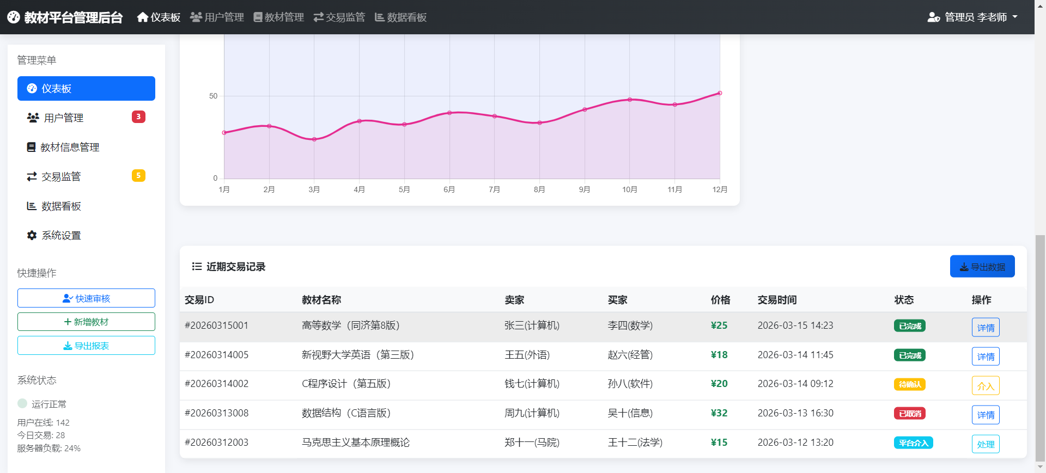
Task: Click the plus icon on 新增教材 button
Action: point(68,322)
